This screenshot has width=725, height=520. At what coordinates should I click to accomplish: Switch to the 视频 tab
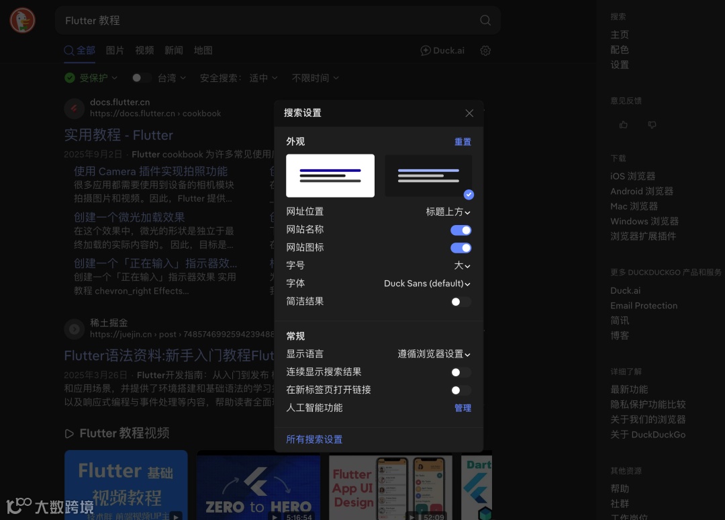pos(144,50)
